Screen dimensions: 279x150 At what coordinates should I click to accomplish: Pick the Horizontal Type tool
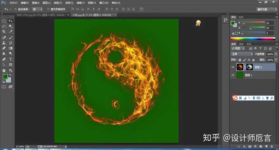[11, 59]
